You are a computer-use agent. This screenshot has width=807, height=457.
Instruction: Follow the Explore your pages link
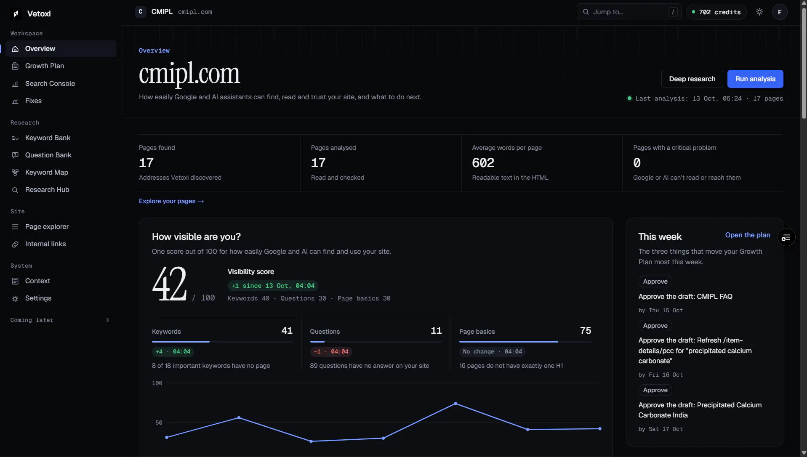pyautogui.click(x=171, y=202)
